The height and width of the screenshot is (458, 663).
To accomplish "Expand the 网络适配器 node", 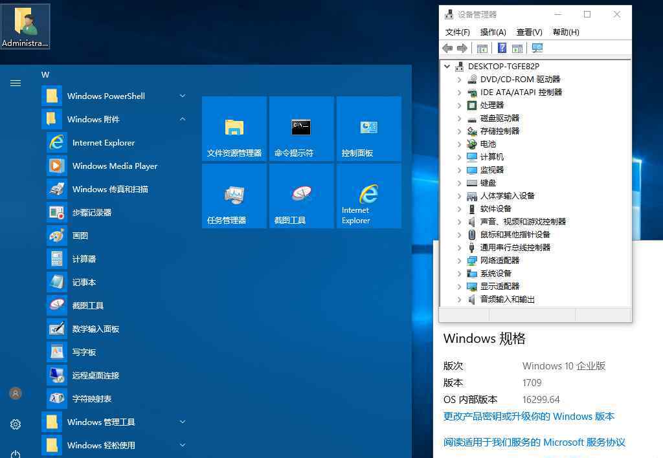I will point(459,261).
